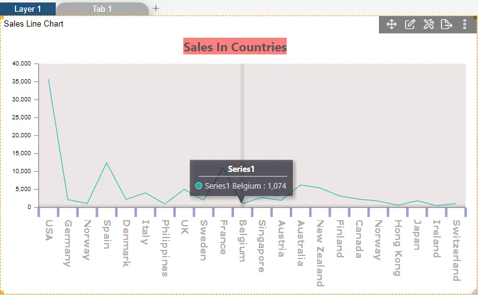Click the export widget icon

pos(446,24)
